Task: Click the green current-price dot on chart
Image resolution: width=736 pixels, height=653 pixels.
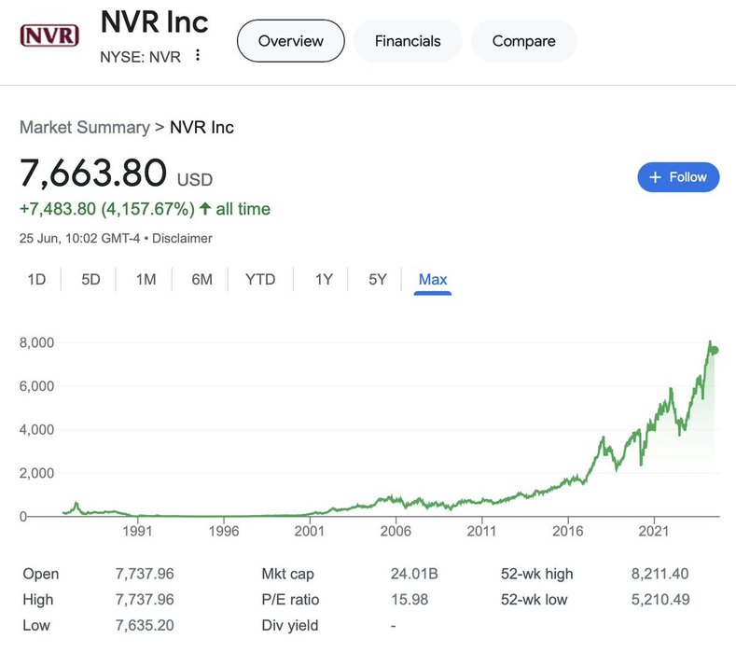Action: pyautogui.click(x=715, y=351)
